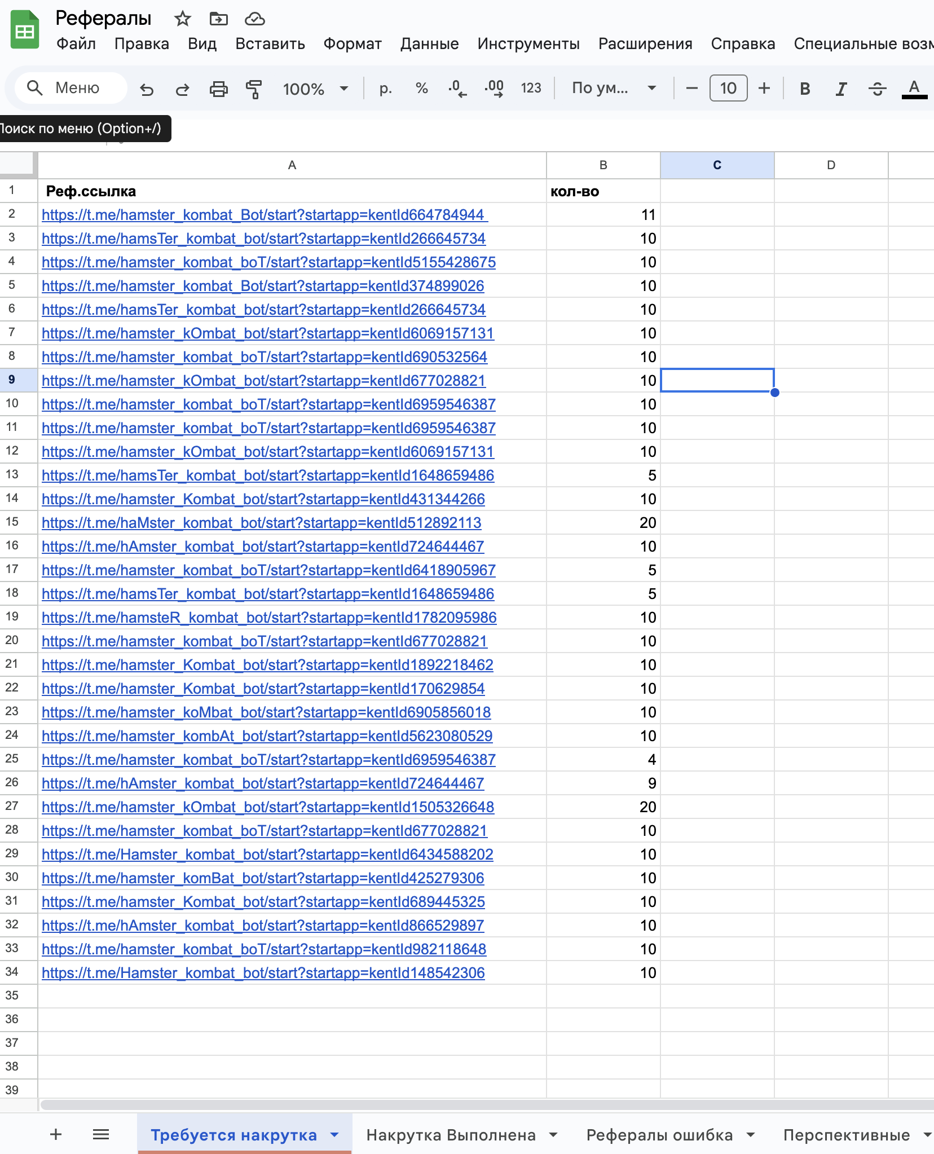Open the link ending kentId6905856018
Viewport: 934px width, 1154px height.
tap(266, 712)
